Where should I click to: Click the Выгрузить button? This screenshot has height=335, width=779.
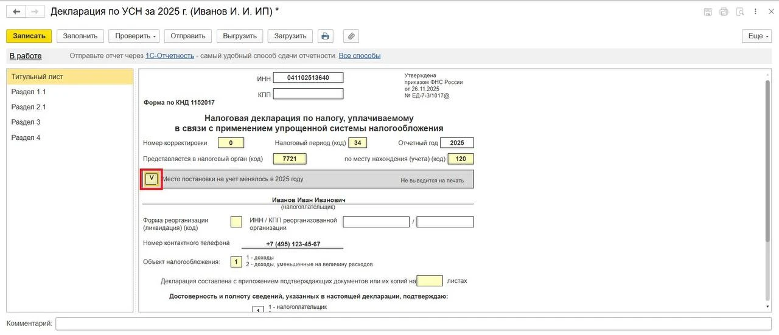click(240, 36)
